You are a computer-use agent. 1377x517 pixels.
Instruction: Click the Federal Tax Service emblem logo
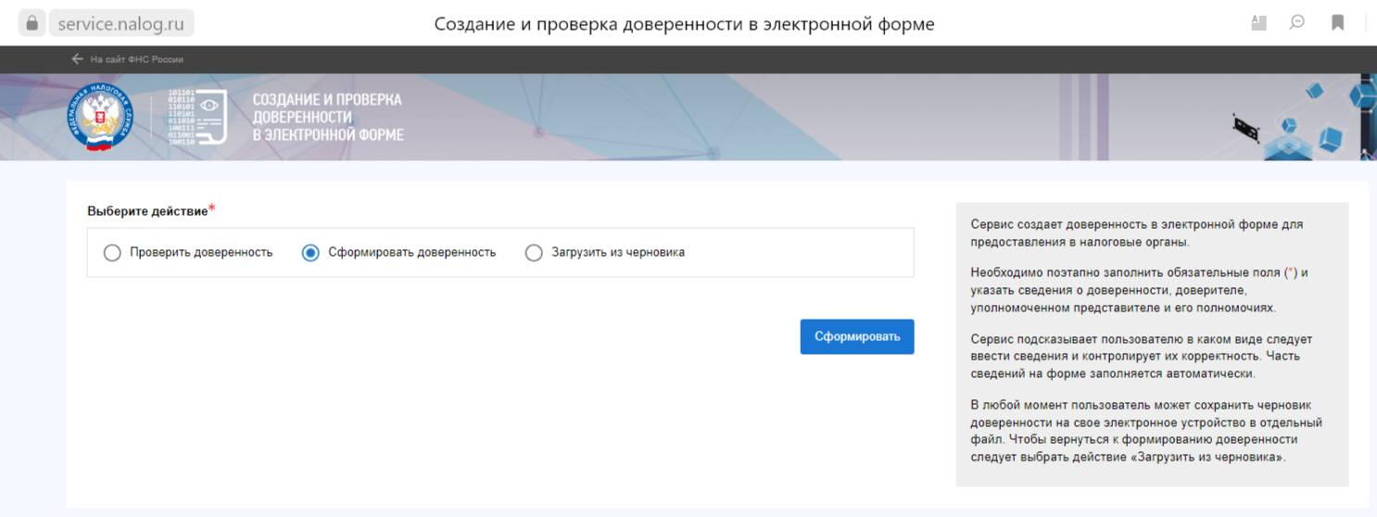[99, 118]
